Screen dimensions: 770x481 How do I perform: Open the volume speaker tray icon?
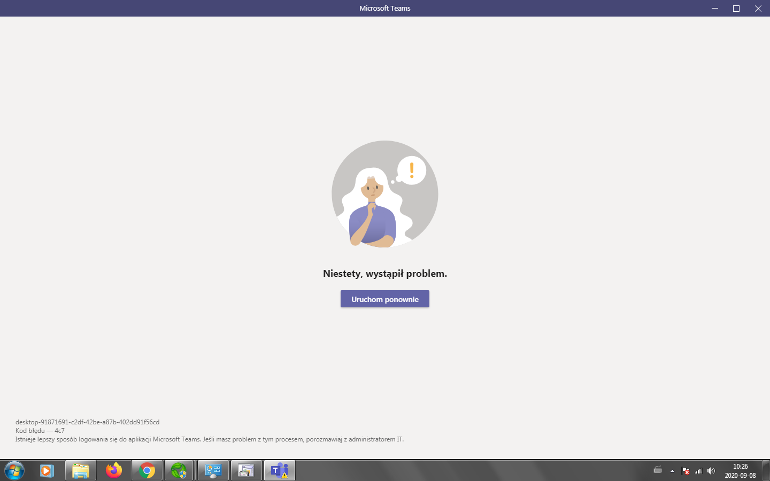pyautogui.click(x=711, y=471)
